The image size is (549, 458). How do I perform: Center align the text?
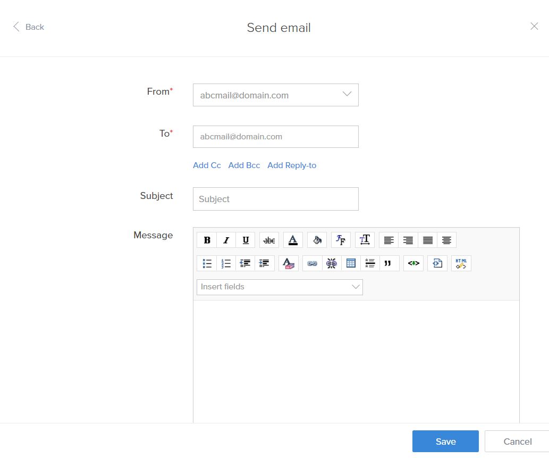coord(446,240)
